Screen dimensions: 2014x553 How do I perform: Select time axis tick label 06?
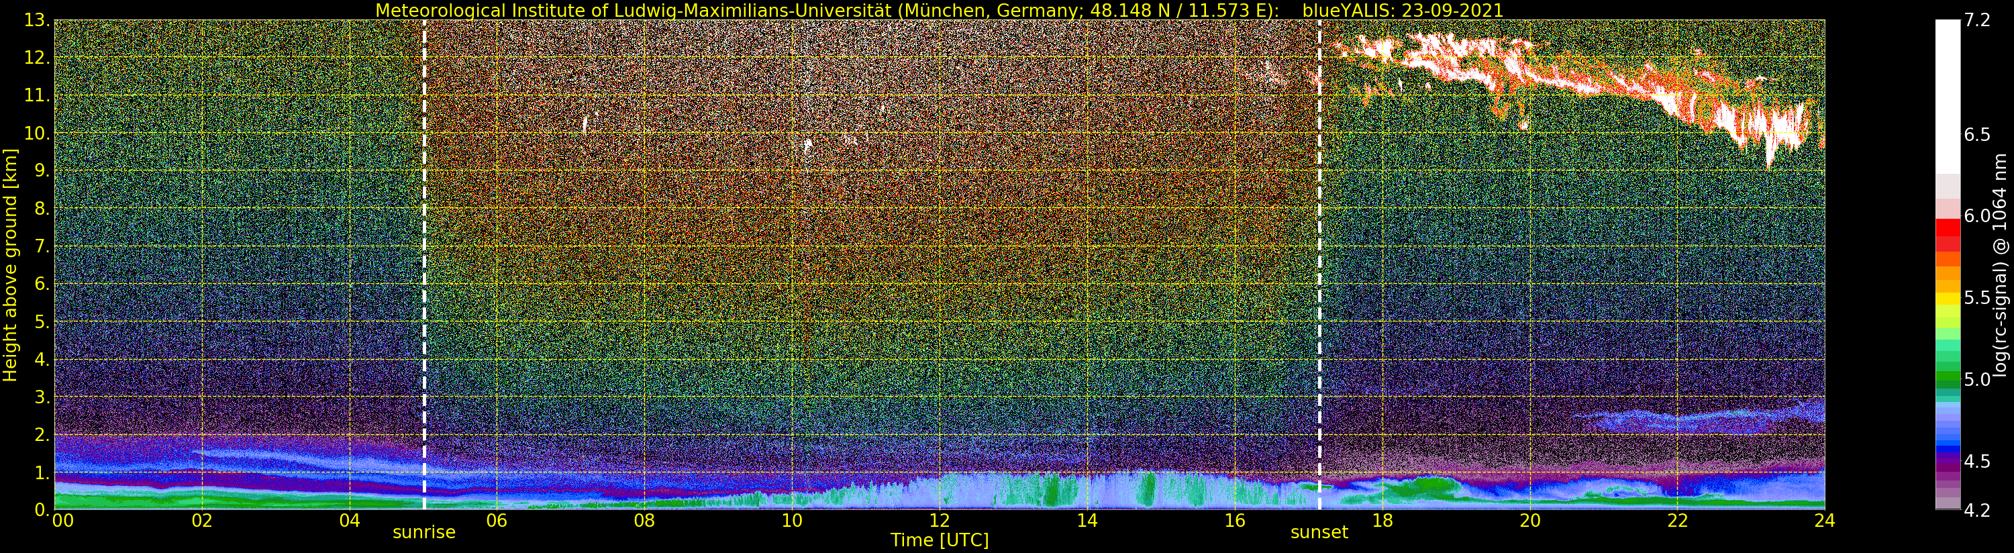coord(497,520)
